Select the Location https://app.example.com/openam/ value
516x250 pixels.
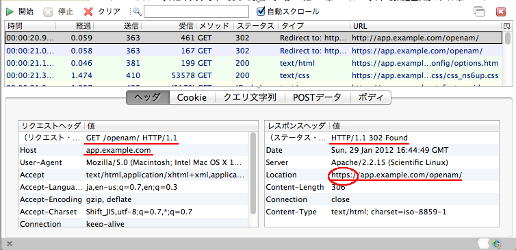click(396, 175)
